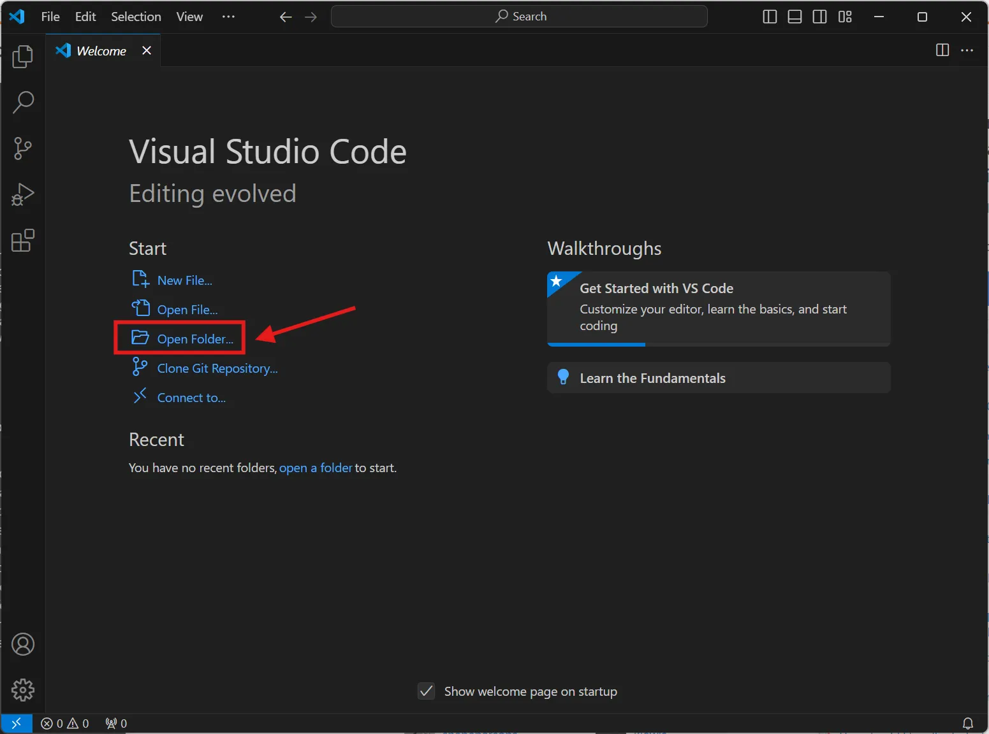This screenshot has width=989, height=734.
Task: Toggle the primary side bar layout button
Action: click(770, 17)
